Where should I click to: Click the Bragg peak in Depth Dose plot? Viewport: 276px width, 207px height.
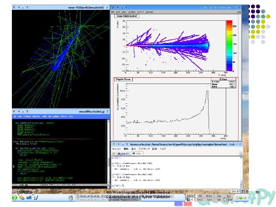click(x=207, y=92)
